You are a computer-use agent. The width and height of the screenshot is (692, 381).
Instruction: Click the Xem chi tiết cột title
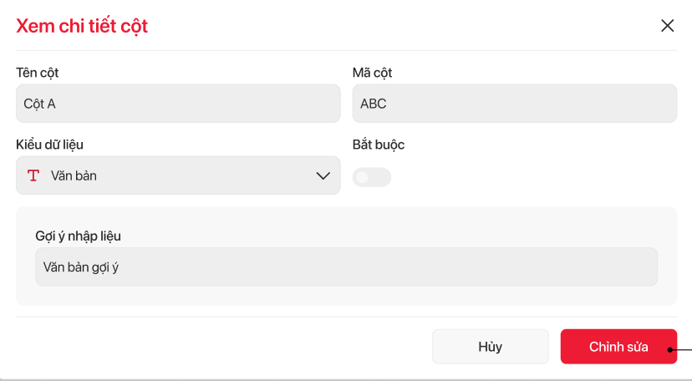82,26
